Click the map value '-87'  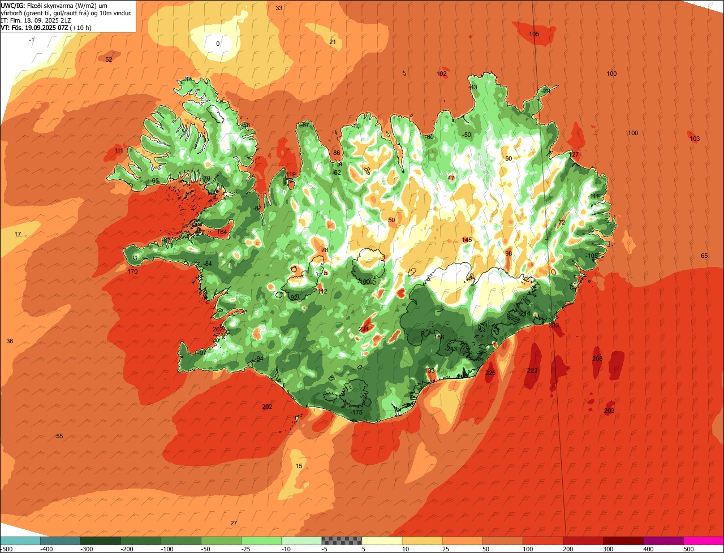click(x=257, y=208)
